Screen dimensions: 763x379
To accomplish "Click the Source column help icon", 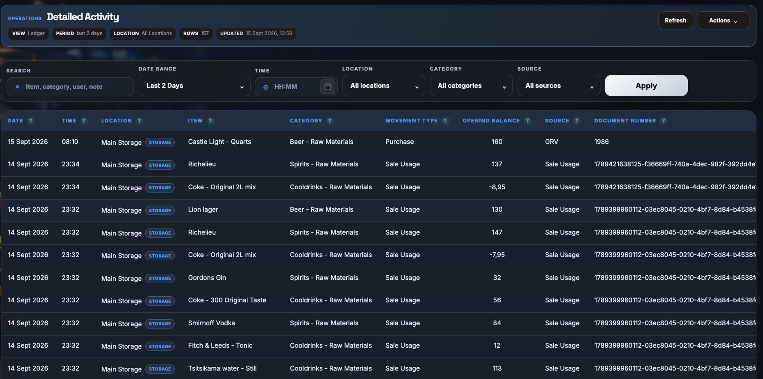I will click(577, 121).
